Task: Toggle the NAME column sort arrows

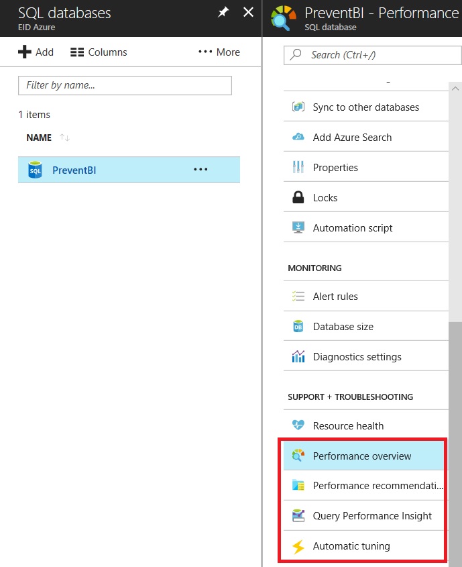Action: pos(64,138)
